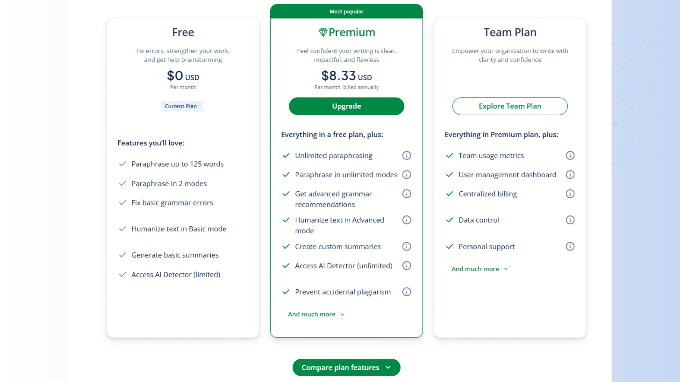The height and width of the screenshot is (382, 680).
Task: Select the Most popular banner on Premium
Action: click(346, 11)
